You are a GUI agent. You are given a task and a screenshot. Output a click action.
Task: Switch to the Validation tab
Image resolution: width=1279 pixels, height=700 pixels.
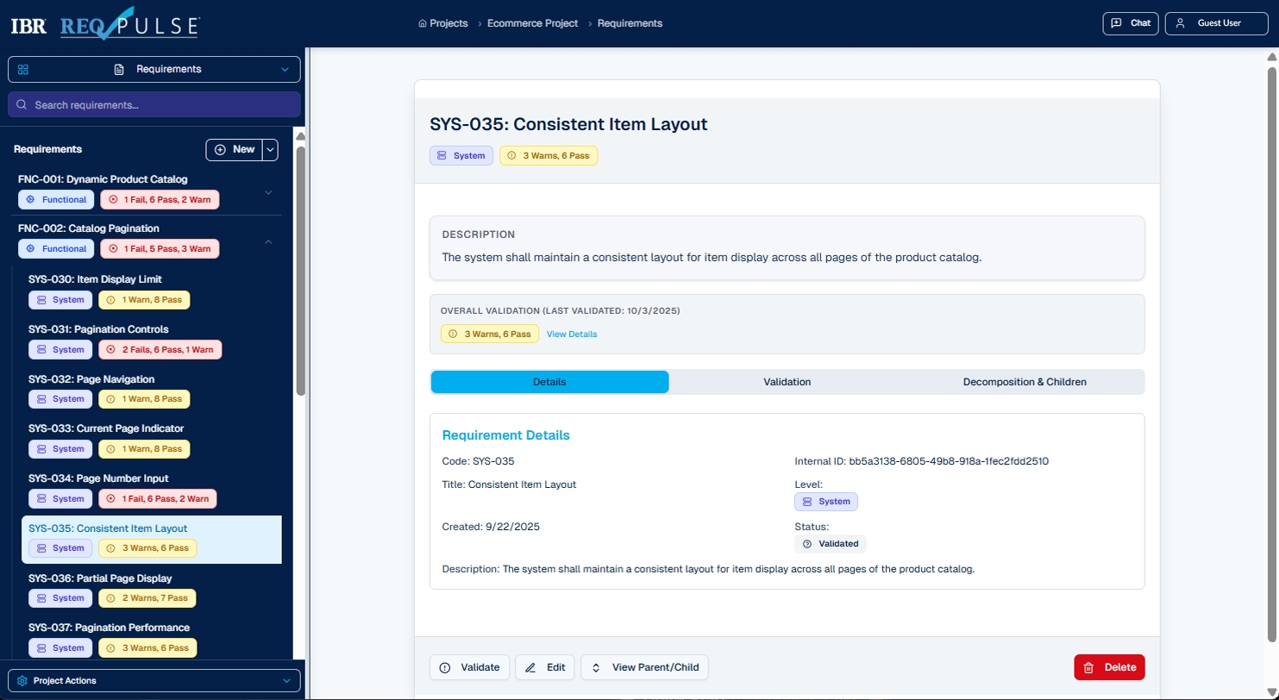point(786,382)
